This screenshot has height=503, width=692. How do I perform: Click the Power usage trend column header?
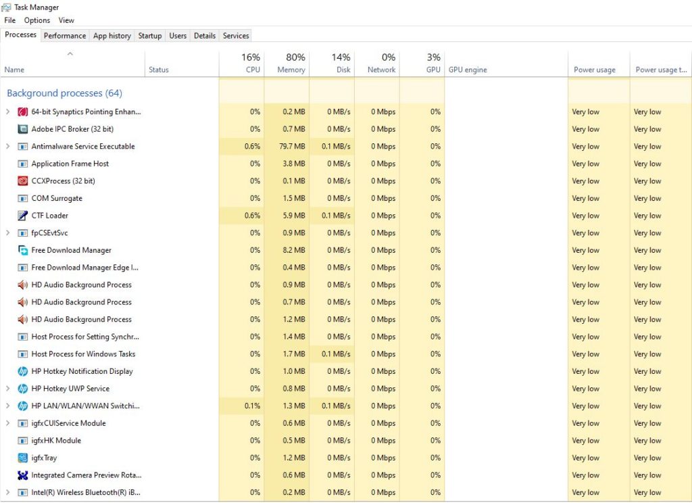tap(661, 63)
